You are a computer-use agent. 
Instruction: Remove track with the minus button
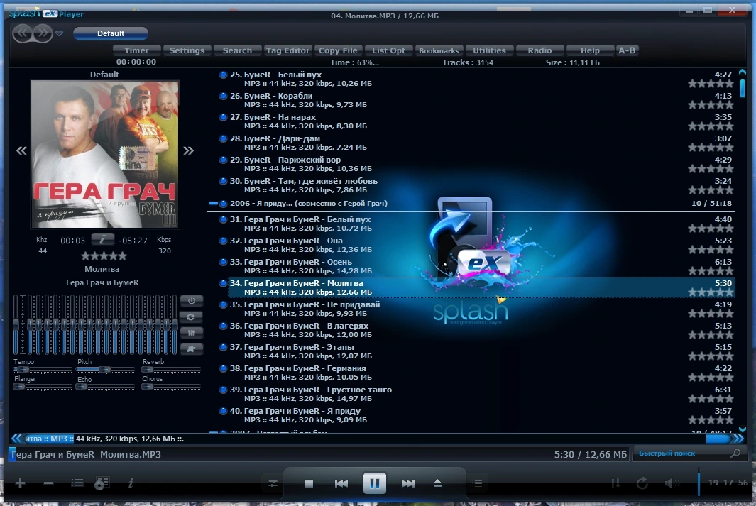coord(48,483)
